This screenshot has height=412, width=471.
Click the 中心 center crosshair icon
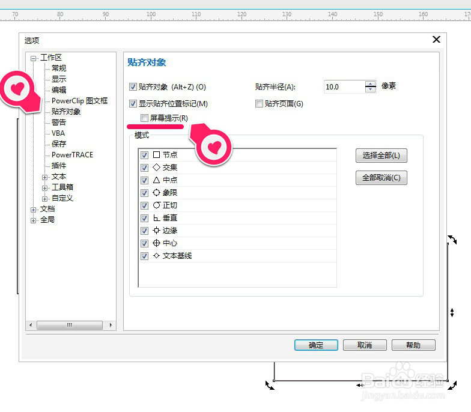point(156,243)
